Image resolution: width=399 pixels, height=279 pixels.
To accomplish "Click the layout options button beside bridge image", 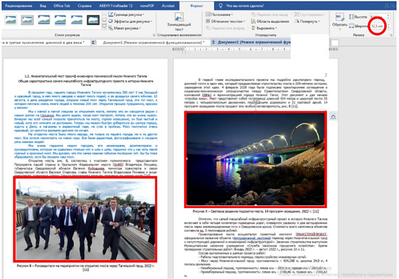I will (x=333, y=116).
